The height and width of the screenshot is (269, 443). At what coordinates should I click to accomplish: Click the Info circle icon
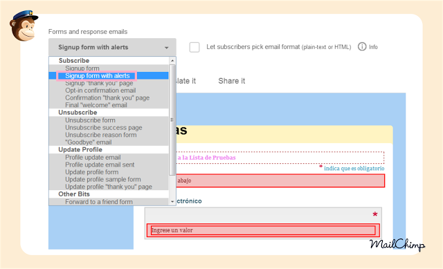coord(362,46)
